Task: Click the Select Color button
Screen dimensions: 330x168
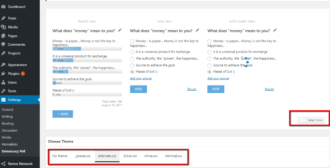Action: pos(315,120)
